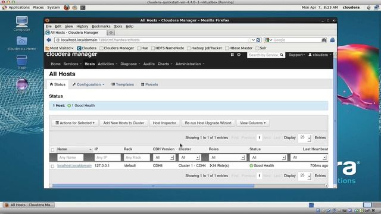Open Configuration tab dropdown
The height and width of the screenshot is (214, 381).
pos(89,84)
